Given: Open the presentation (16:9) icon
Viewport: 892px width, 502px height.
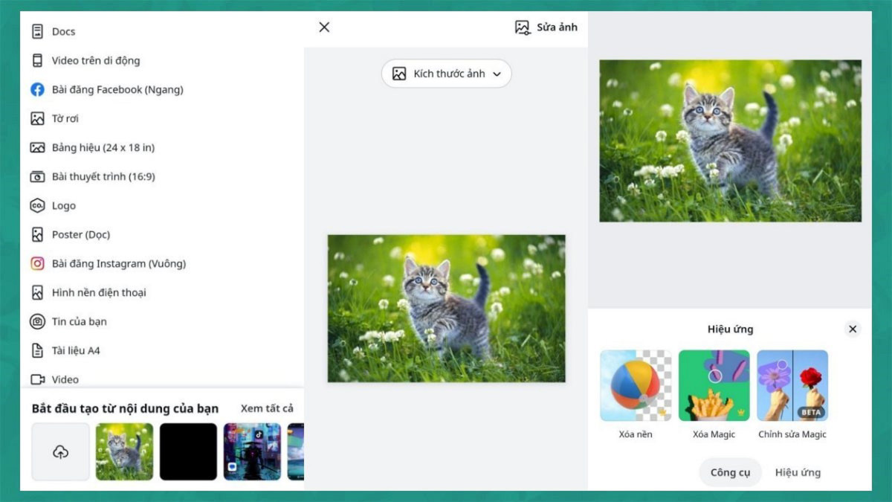Looking at the screenshot, I should (37, 176).
